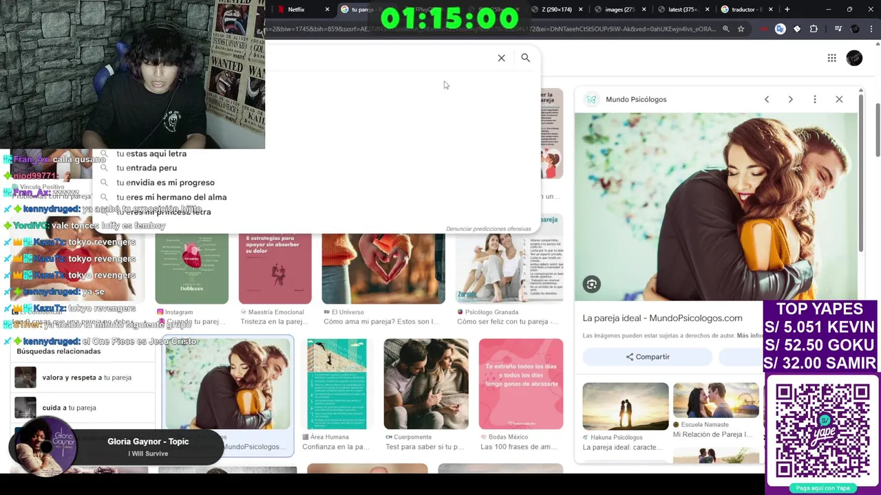Open the Bodas México pink quote image

(521, 384)
